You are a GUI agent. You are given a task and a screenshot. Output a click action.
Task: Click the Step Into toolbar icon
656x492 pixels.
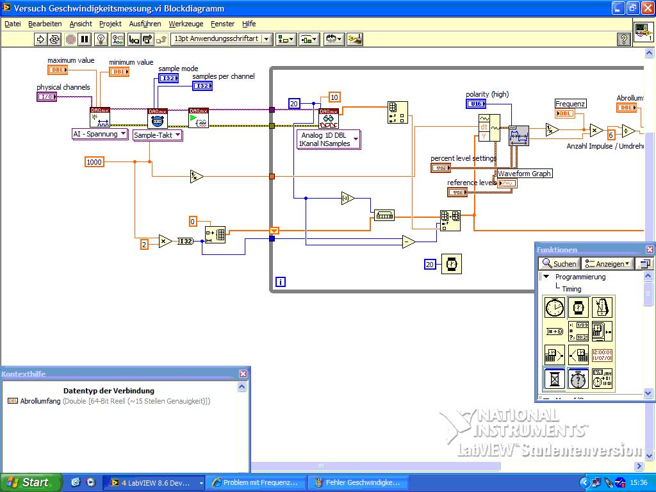pyautogui.click(x=134, y=39)
